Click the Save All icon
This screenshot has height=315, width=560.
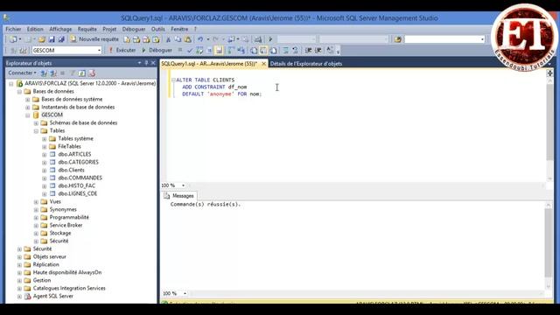pos(61,39)
